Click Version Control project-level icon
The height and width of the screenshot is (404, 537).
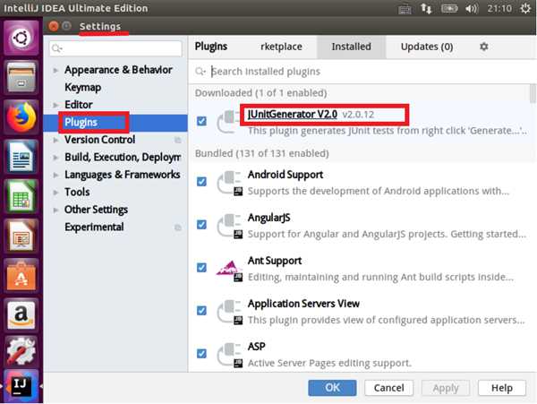point(177,140)
